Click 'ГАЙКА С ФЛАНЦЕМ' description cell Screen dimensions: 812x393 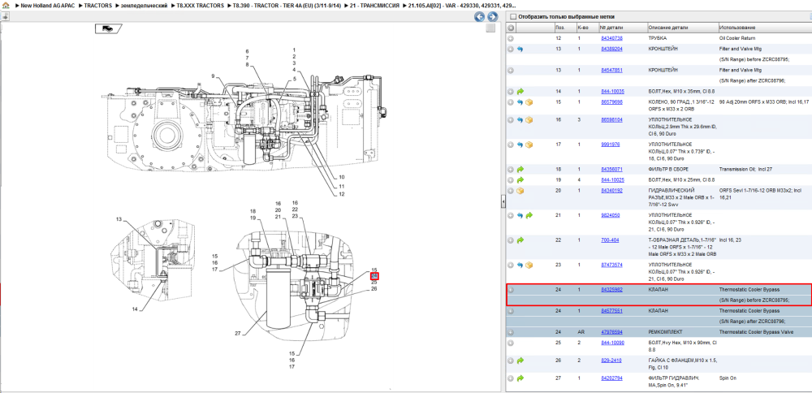tap(682, 364)
